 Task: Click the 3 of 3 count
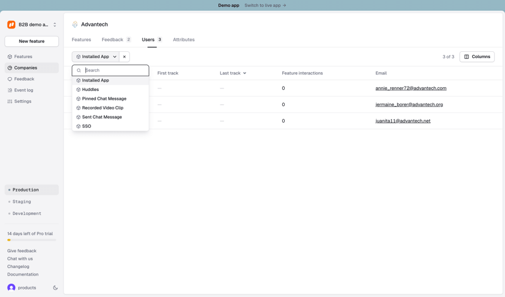click(448, 57)
